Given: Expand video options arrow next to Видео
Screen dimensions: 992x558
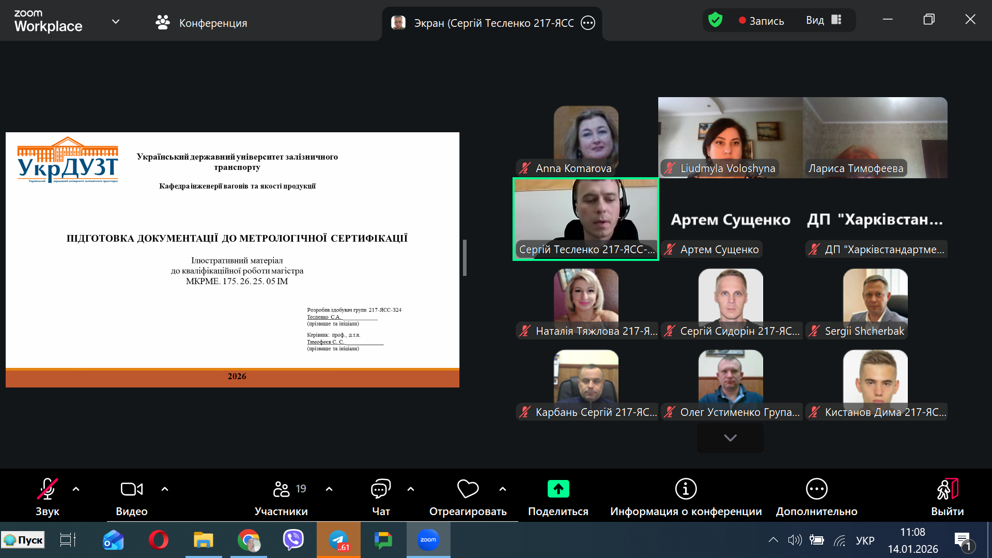Looking at the screenshot, I should click(x=165, y=489).
